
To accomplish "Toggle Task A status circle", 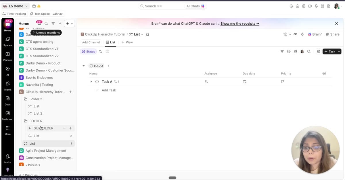I will tap(97, 82).
